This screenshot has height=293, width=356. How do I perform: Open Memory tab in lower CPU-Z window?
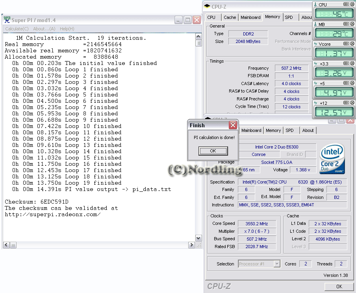pos(273,130)
